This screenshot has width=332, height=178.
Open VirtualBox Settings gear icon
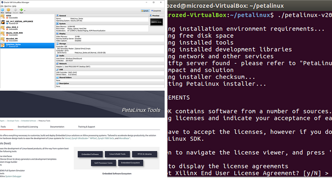[x=8, y=10]
